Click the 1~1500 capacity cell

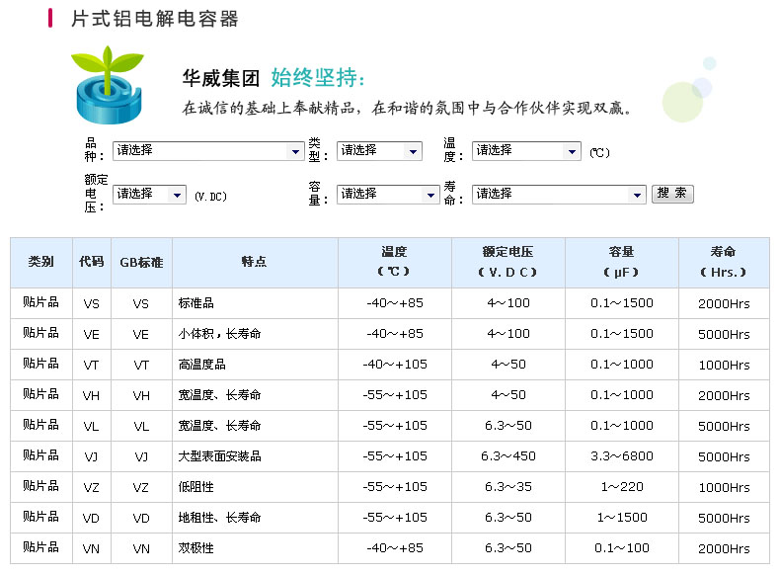621,519
